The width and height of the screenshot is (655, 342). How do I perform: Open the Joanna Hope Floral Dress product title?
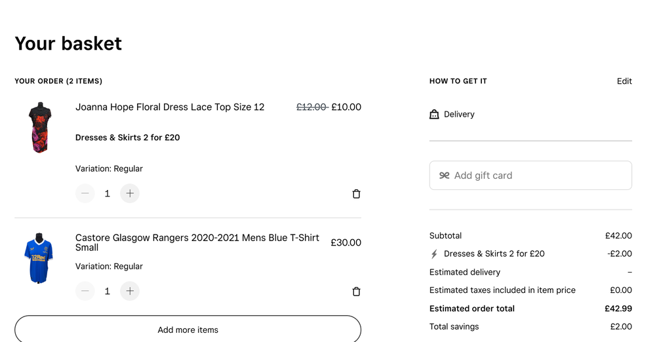tap(170, 107)
